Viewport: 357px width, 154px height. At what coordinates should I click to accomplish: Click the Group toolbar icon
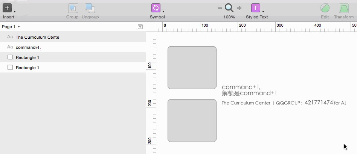(x=72, y=8)
